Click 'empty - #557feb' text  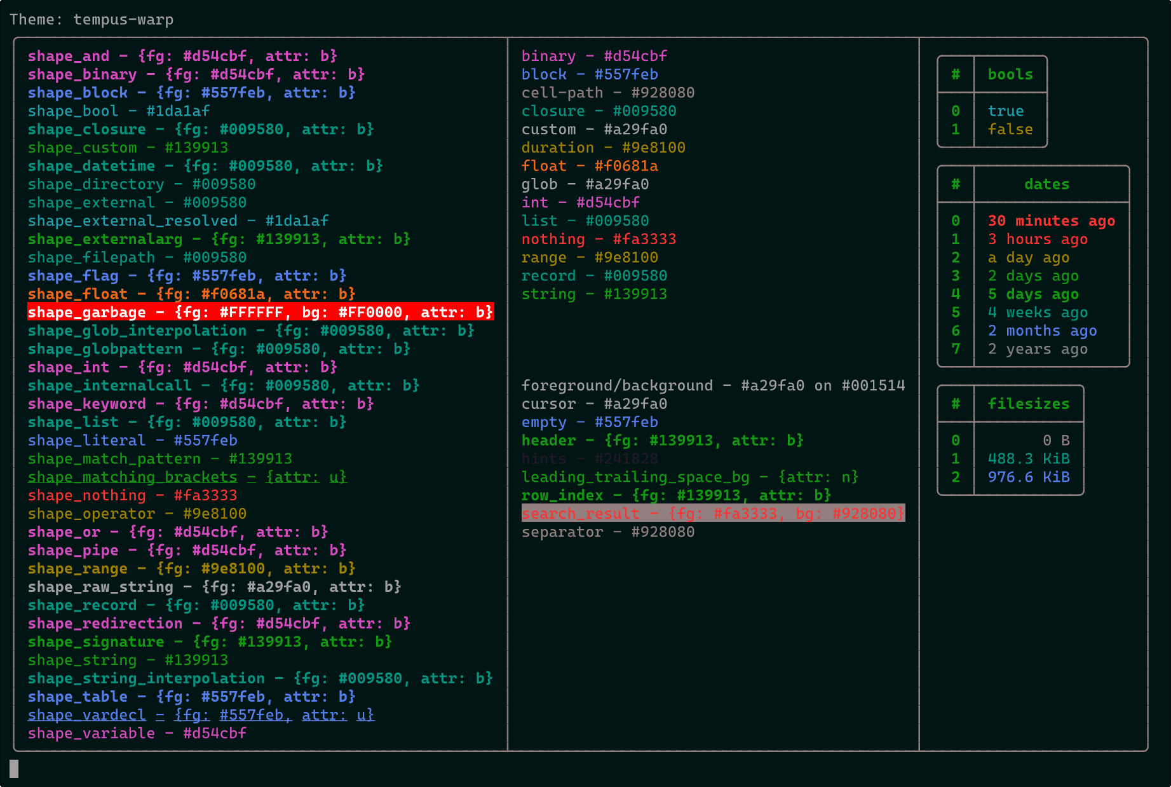point(590,422)
